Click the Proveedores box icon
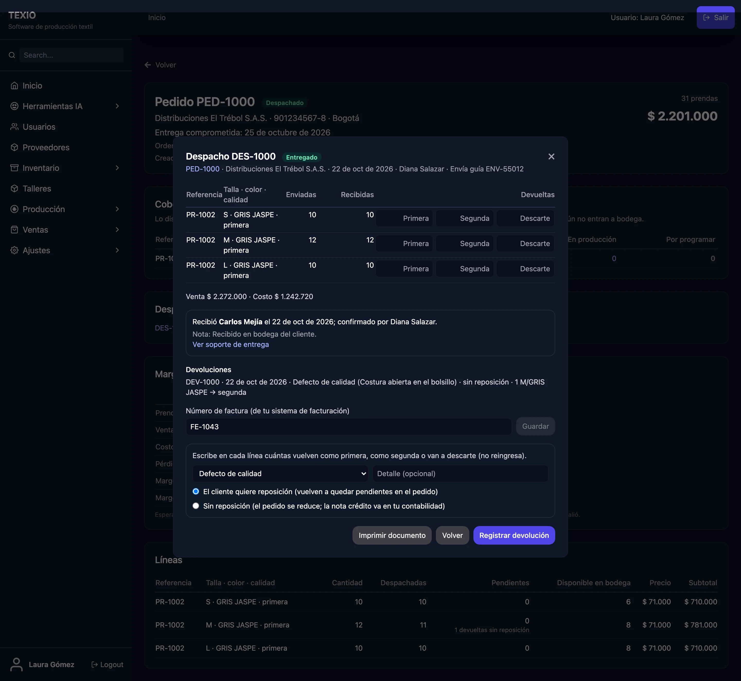The image size is (741, 681). tap(14, 147)
